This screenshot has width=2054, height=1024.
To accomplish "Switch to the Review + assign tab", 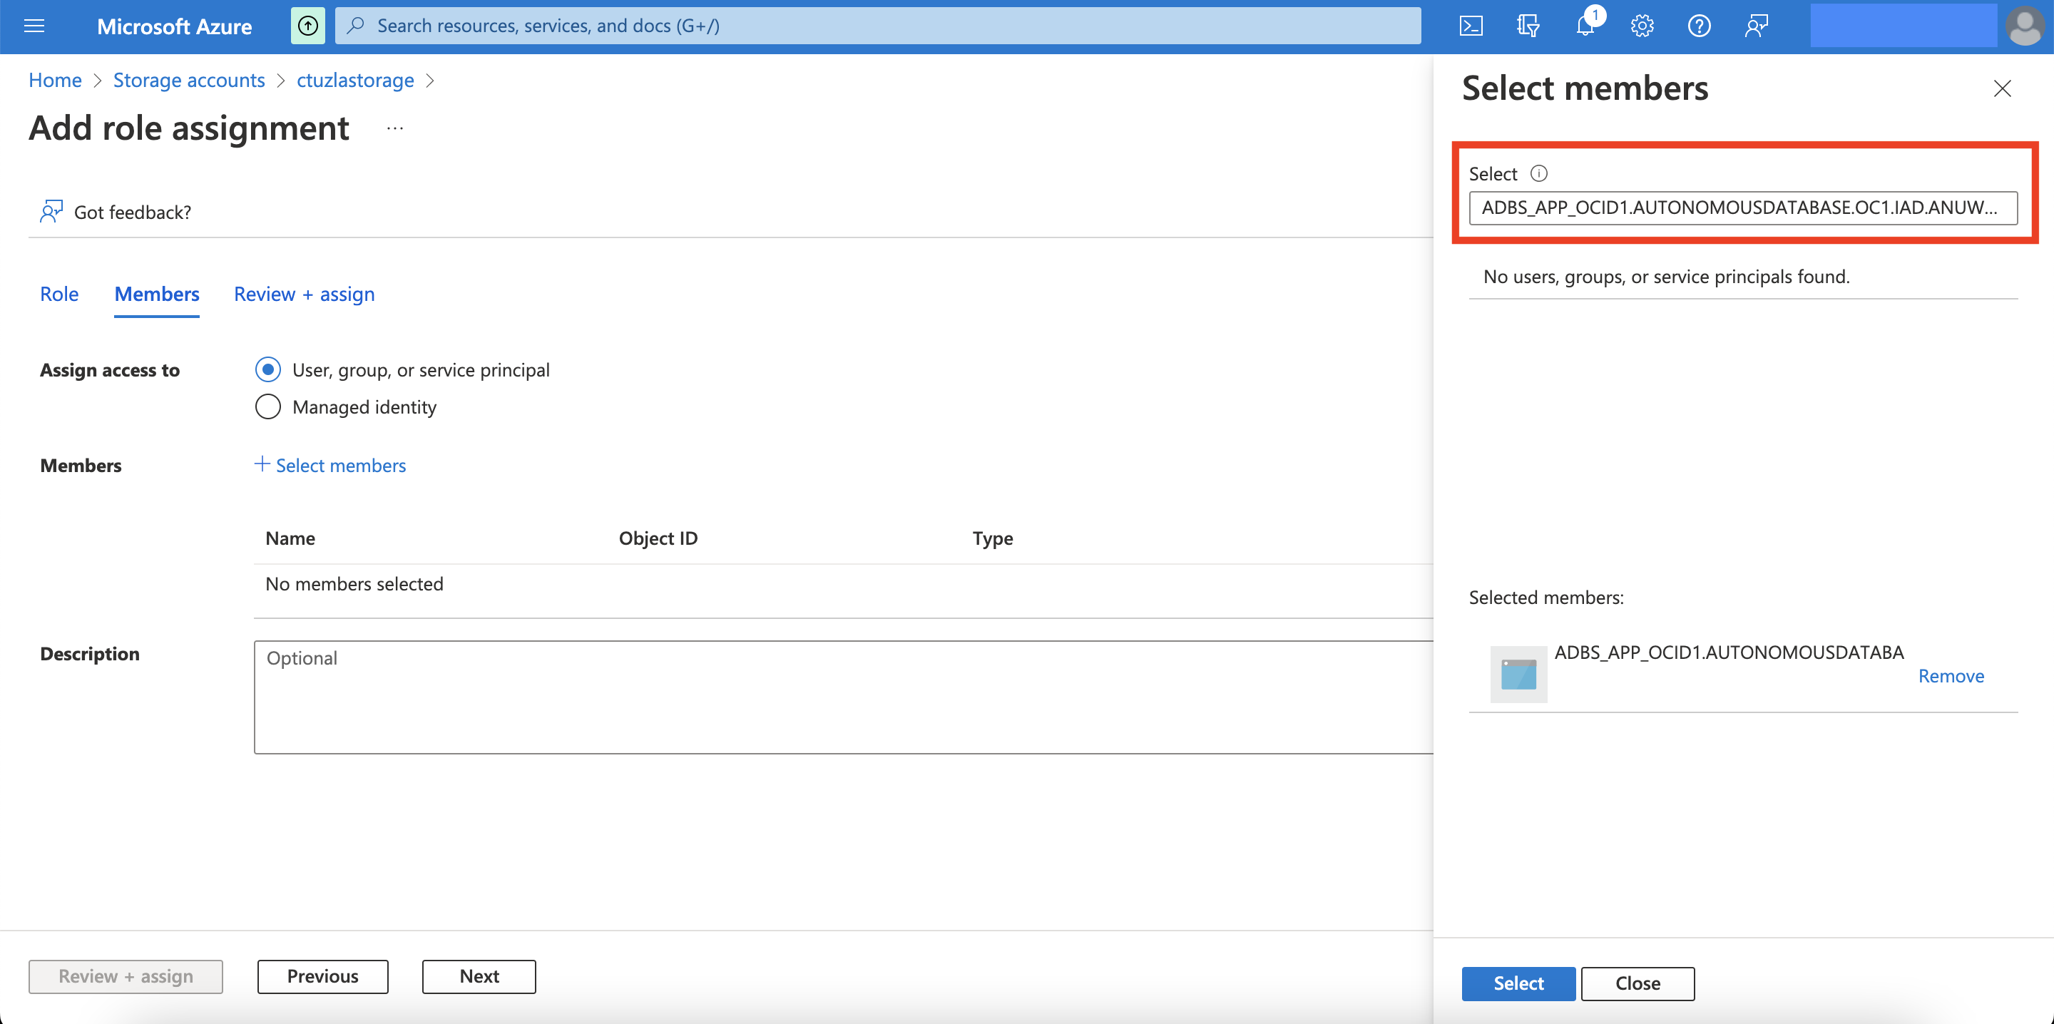I will pos(304,294).
